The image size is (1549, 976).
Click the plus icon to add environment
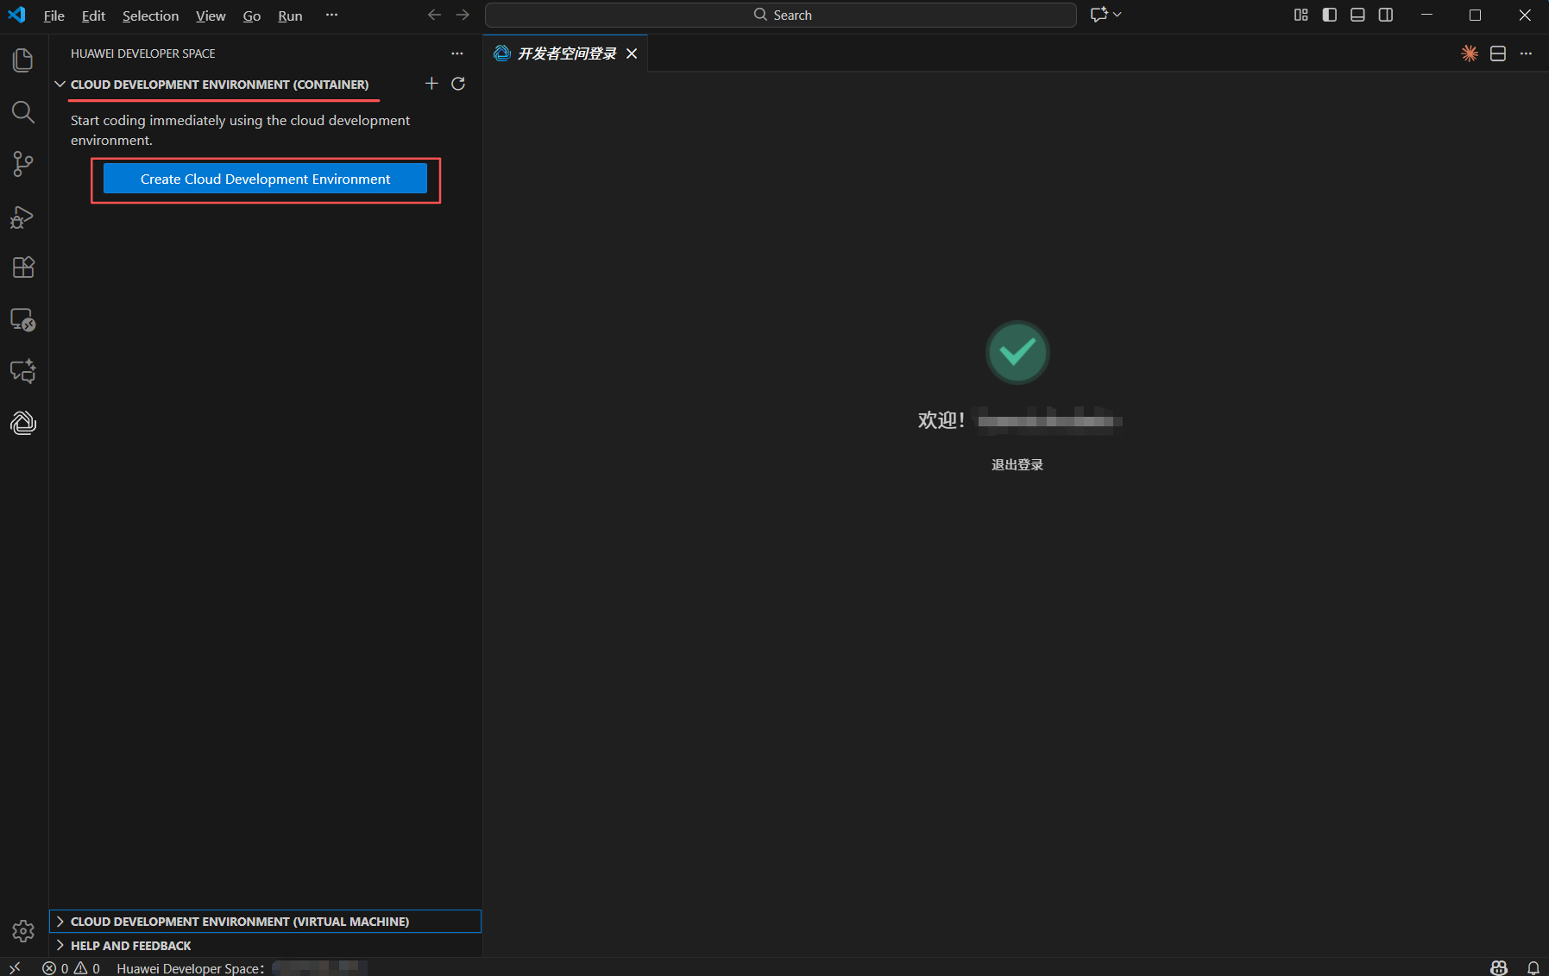[431, 84]
